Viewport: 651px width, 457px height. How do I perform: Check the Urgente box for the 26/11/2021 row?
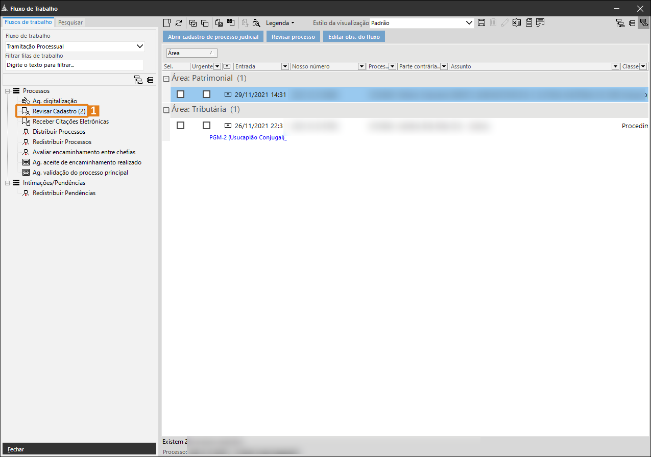[206, 126]
